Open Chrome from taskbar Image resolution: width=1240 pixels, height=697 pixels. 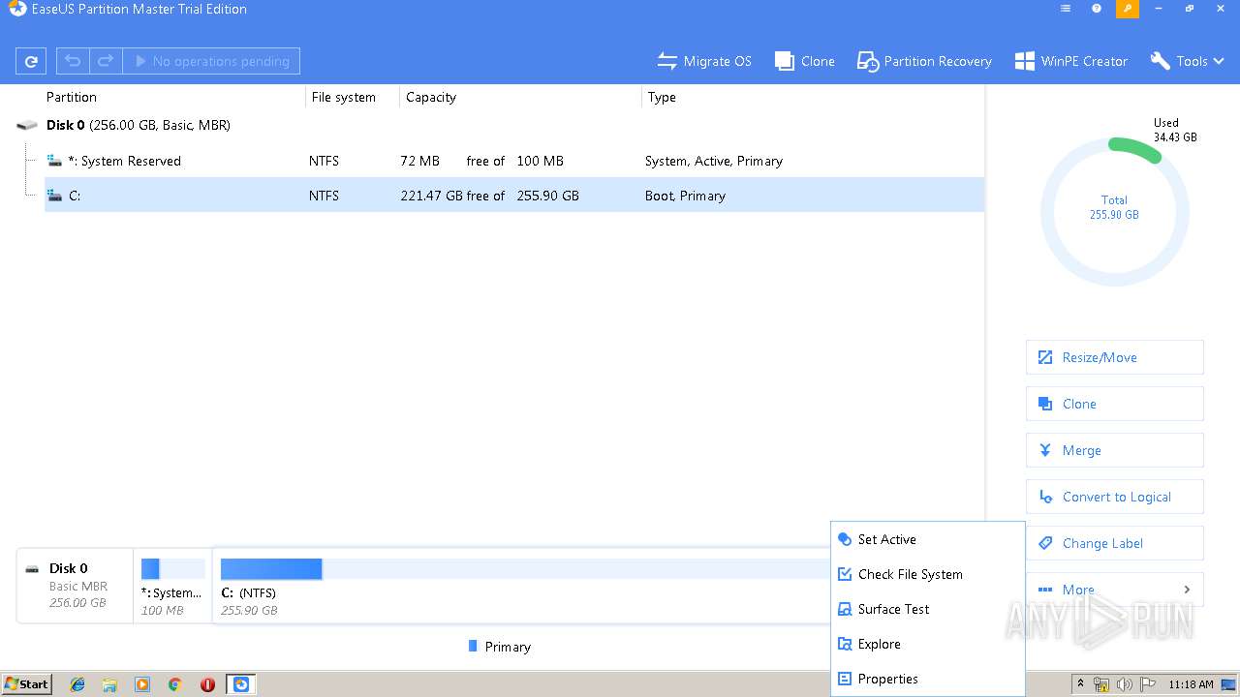click(x=175, y=684)
